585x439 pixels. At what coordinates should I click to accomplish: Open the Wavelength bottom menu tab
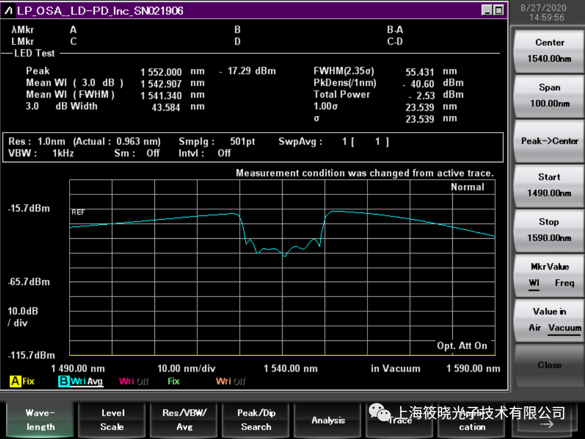[x=40, y=420]
